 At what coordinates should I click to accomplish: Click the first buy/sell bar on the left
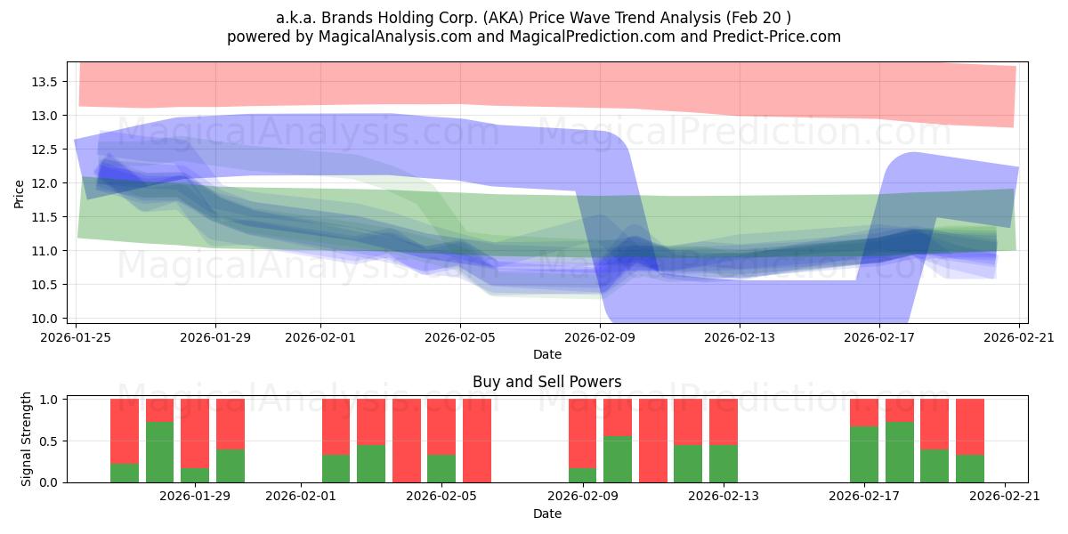click(x=125, y=441)
